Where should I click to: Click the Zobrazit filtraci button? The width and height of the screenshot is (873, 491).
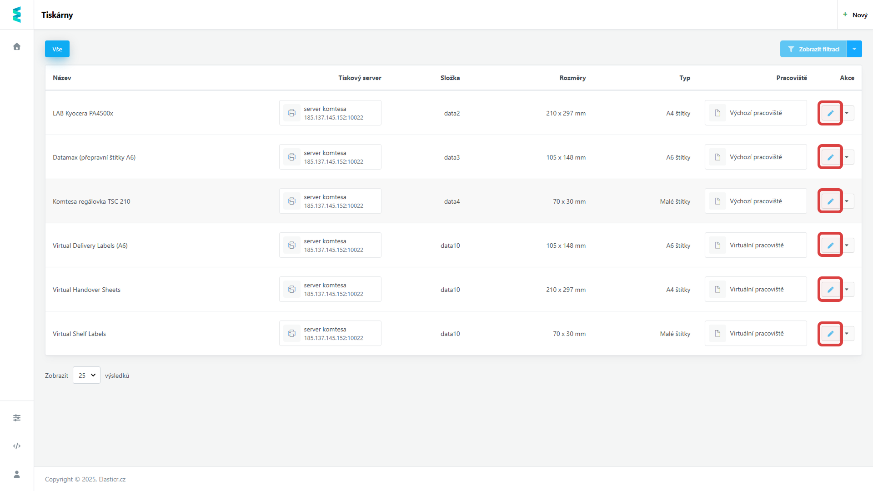[813, 49]
